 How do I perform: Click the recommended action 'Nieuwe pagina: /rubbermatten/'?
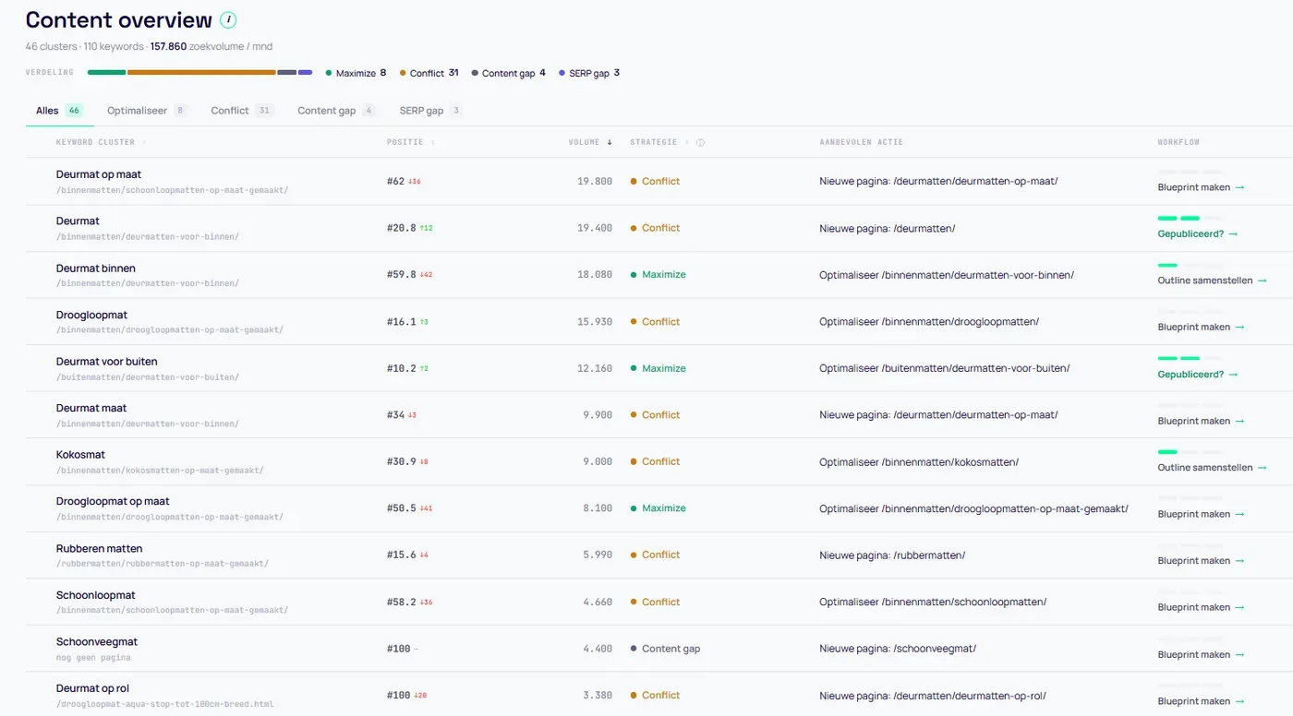click(x=892, y=555)
